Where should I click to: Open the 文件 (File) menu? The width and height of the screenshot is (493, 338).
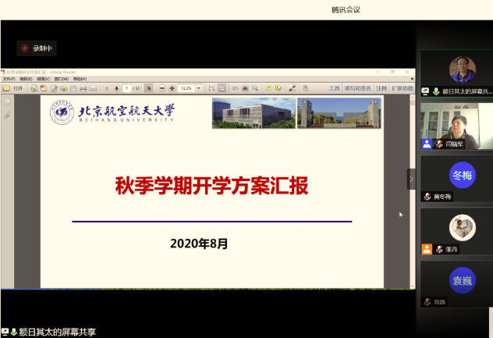tap(9, 79)
